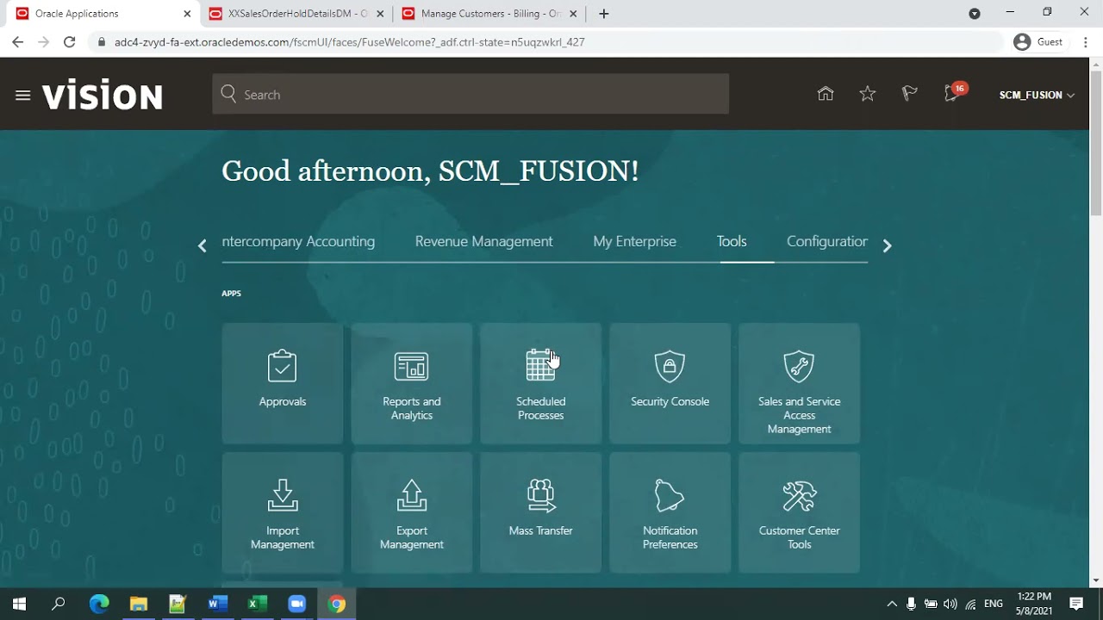Open Chrome tab search dropdown
This screenshot has height=620, width=1103.
[975, 14]
